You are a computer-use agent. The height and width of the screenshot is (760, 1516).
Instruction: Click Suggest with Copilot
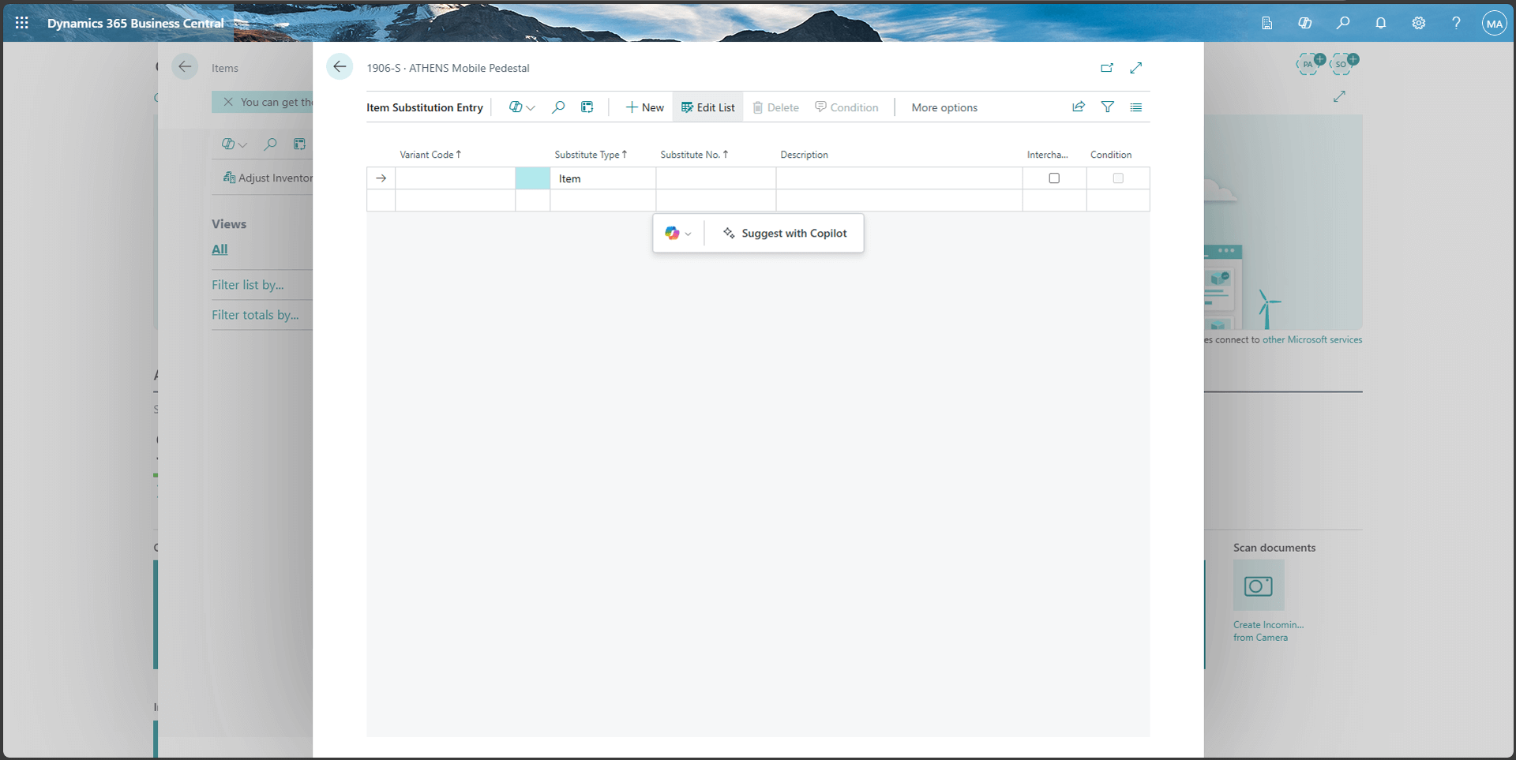(x=784, y=233)
